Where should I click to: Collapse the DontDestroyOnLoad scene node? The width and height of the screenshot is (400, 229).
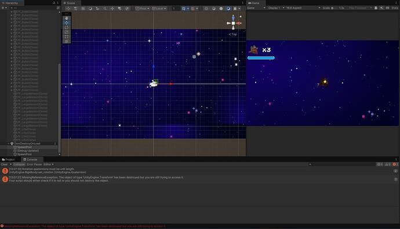pyautogui.click(x=9, y=143)
